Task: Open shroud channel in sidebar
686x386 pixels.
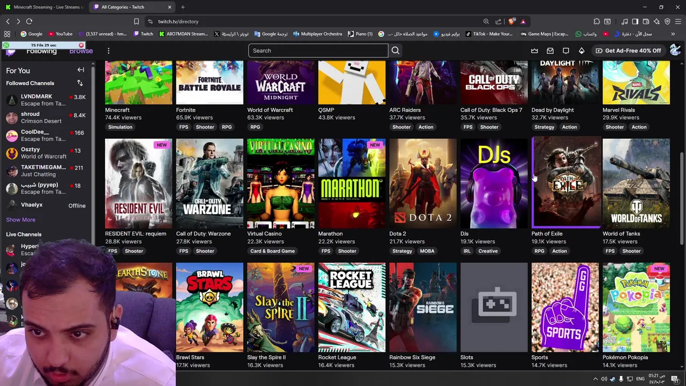Action: tap(46, 117)
